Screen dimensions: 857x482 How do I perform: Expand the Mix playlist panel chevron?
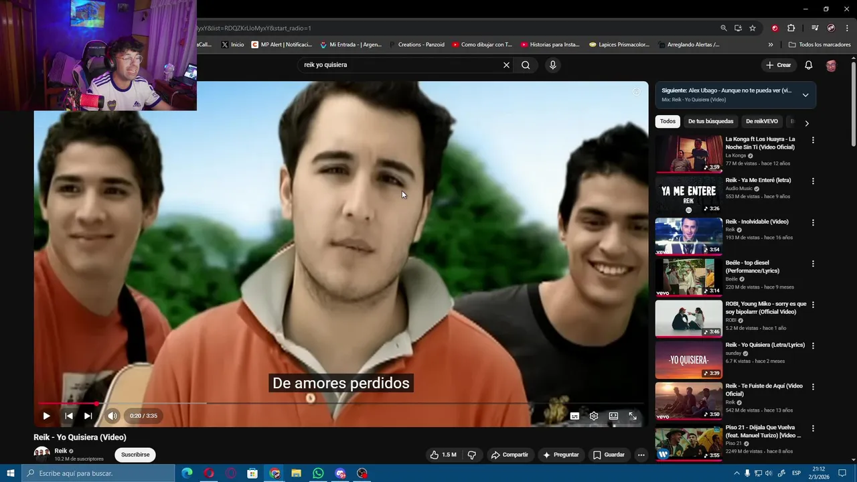[805, 94]
